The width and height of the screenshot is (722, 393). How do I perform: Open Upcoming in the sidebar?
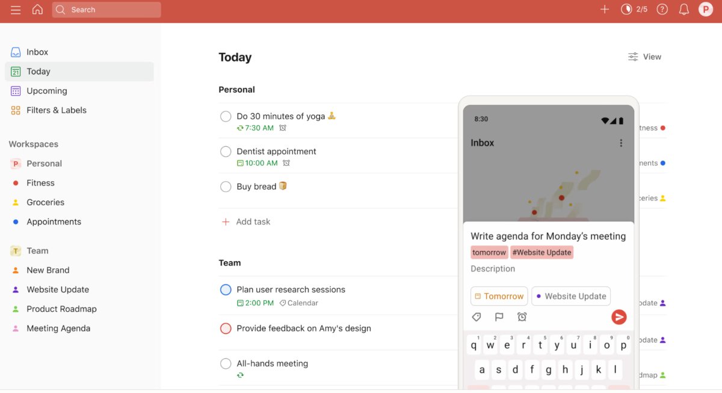79,91
